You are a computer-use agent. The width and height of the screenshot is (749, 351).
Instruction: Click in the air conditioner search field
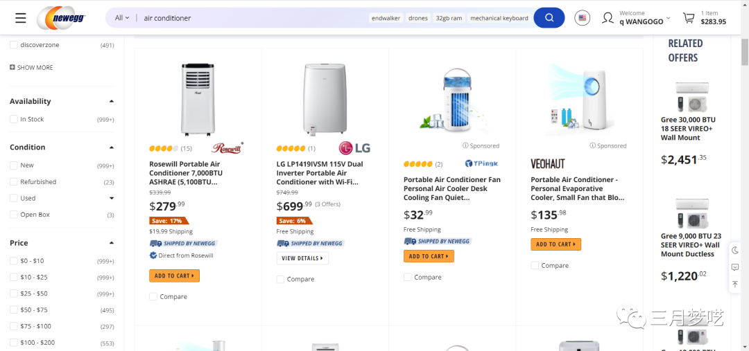(250, 18)
